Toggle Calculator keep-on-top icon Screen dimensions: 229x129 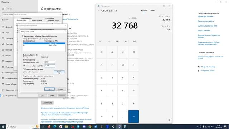pyautogui.click(x=116, y=11)
